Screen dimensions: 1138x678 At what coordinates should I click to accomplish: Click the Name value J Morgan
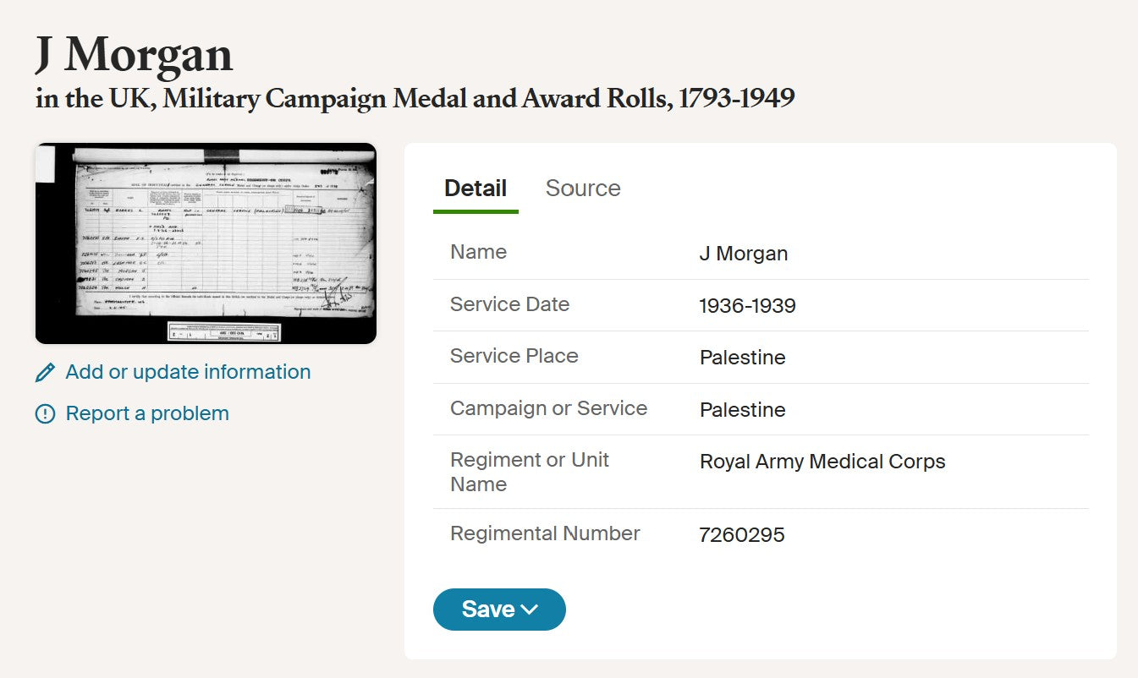point(744,254)
